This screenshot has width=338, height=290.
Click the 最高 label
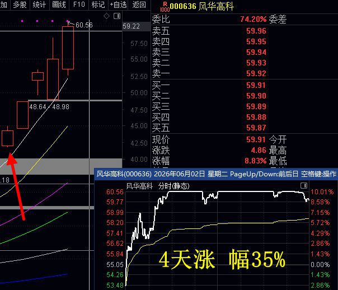[278, 150]
